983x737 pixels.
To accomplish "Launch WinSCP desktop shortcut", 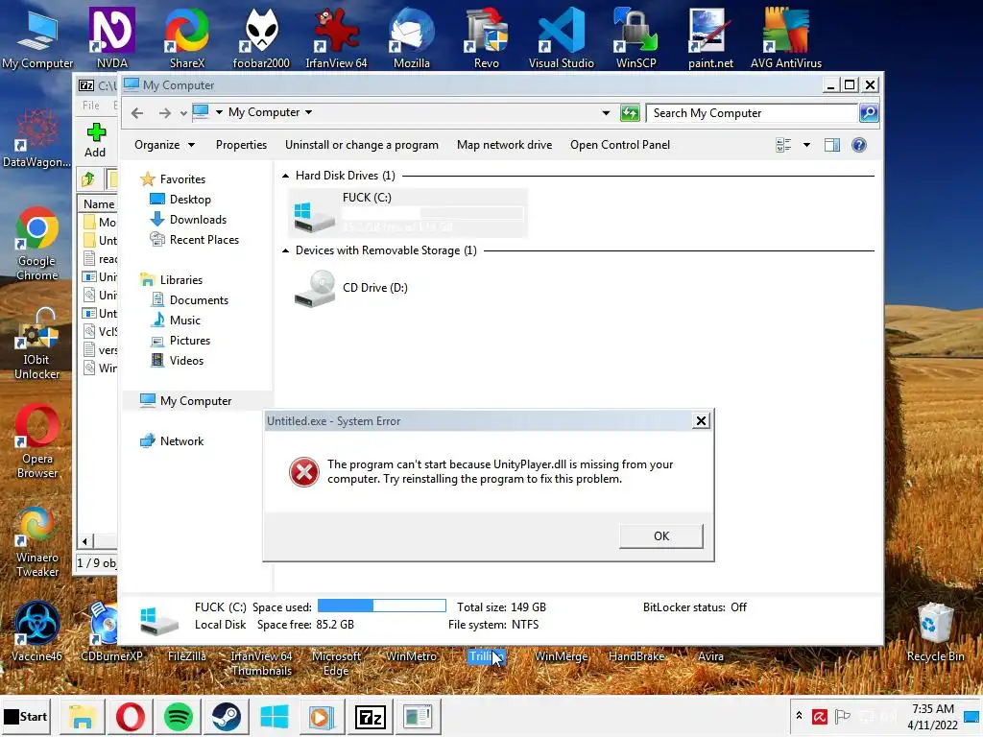I will [635, 37].
